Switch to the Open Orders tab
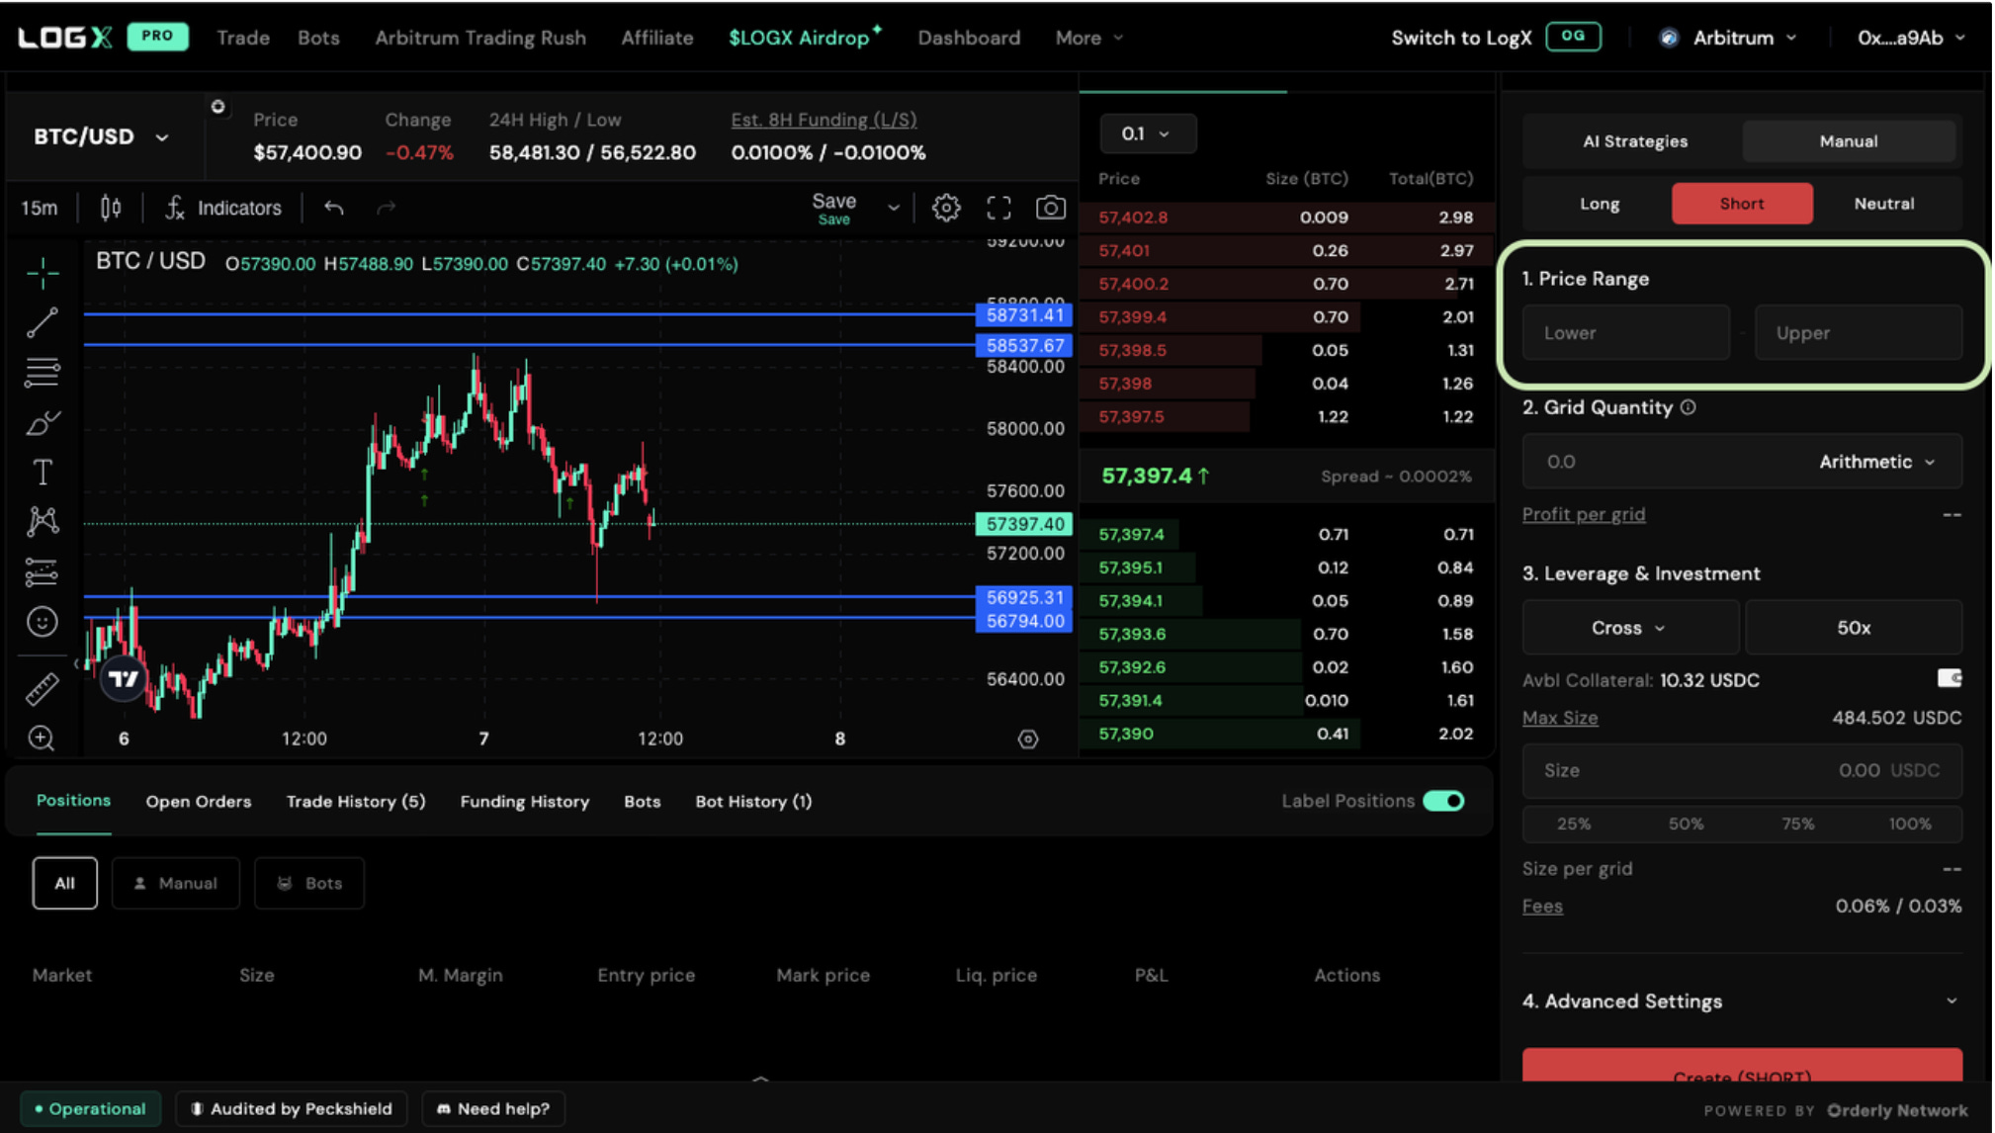This screenshot has height=1133, width=1995. [x=199, y=801]
